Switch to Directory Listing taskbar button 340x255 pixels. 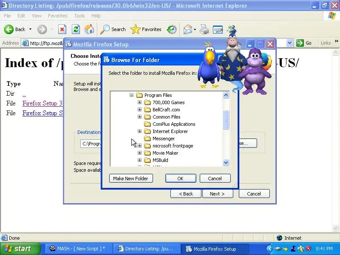coord(147,249)
